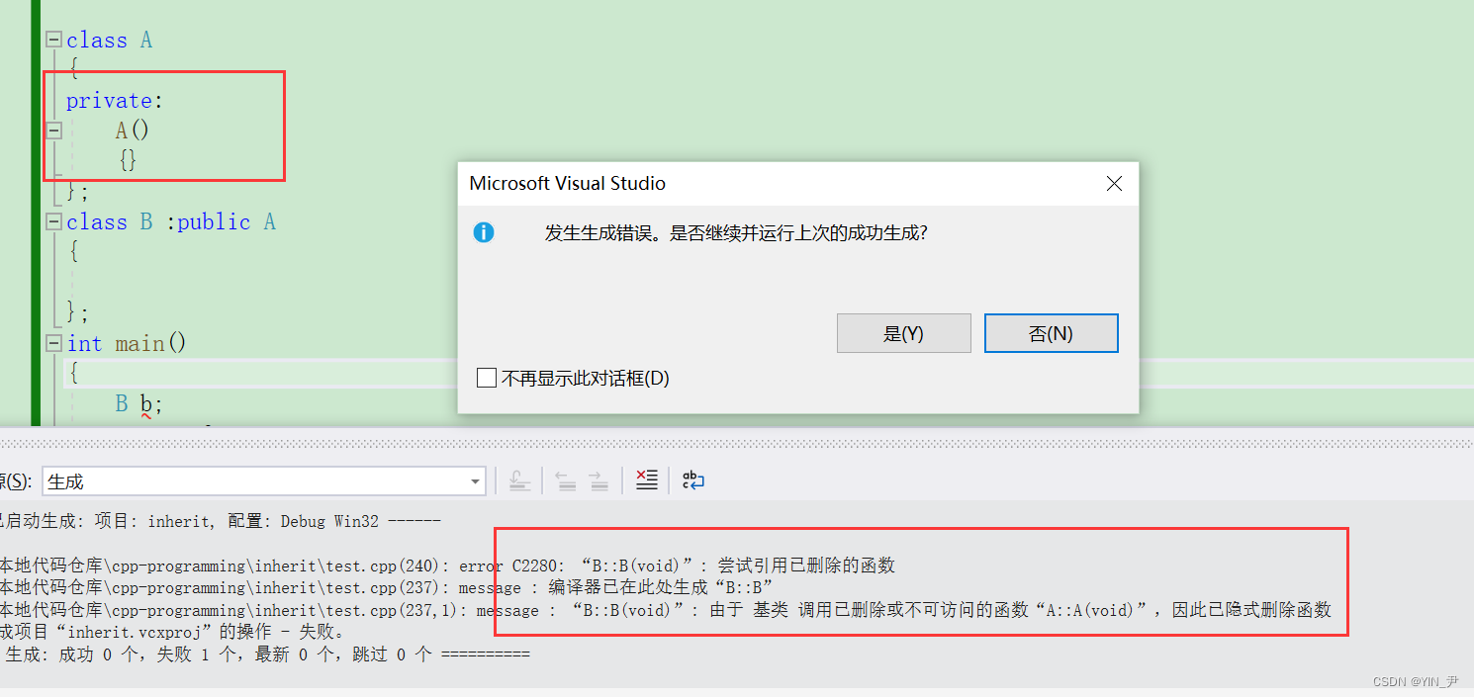The width and height of the screenshot is (1474, 697).
Task: Check the 不再显示此对话框(D) checkbox
Action: [486, 378]
